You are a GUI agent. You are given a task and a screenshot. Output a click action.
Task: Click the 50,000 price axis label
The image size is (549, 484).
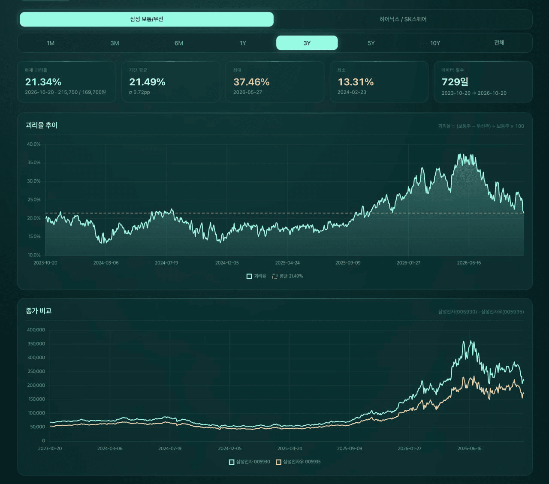point(37,427)
